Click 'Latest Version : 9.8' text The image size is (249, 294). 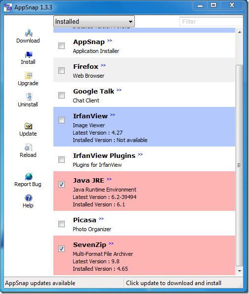[x=96, y=261]
